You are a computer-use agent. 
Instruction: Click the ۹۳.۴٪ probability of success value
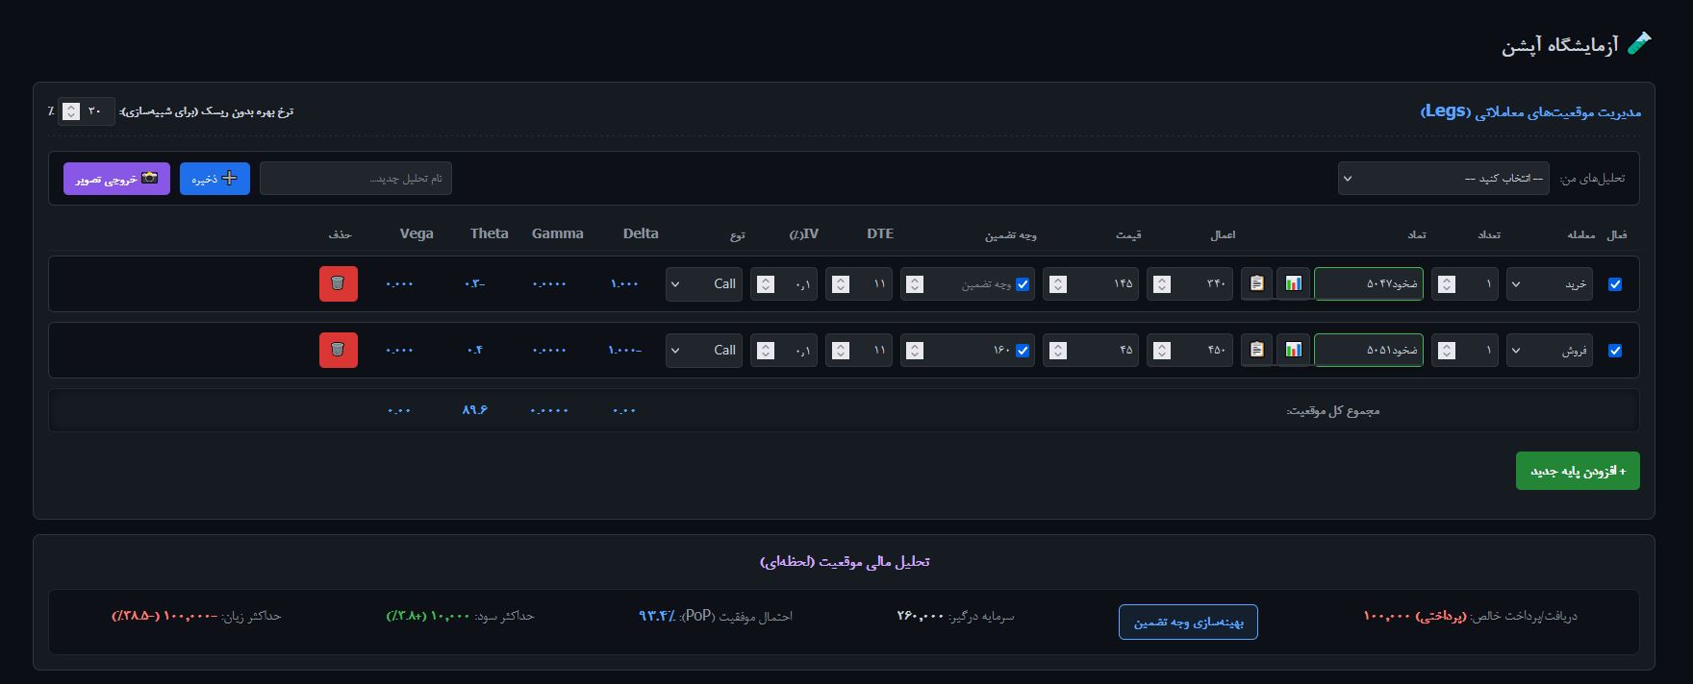point(657,616)
